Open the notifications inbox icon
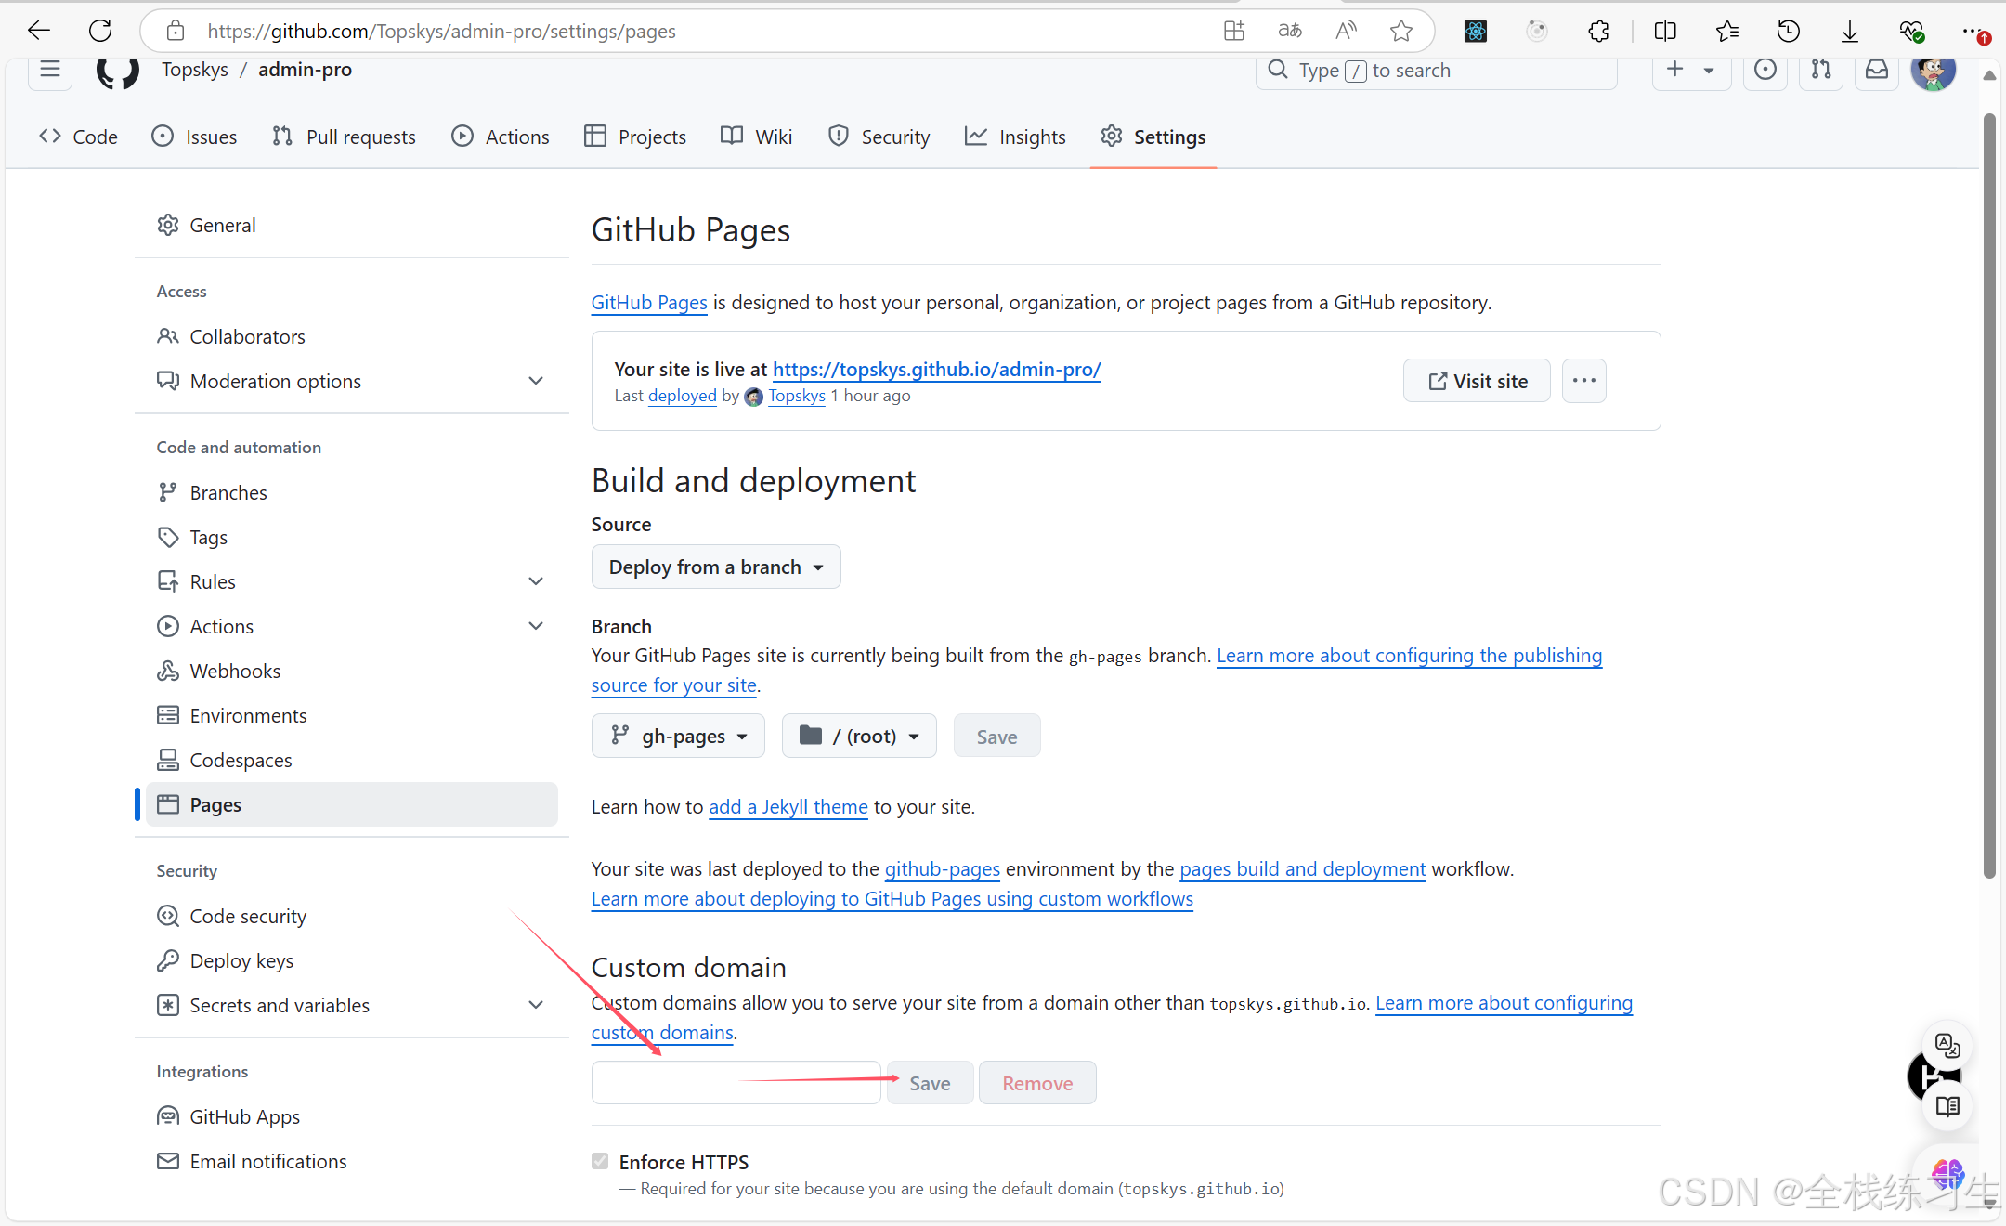 [x=1877, y=70]
